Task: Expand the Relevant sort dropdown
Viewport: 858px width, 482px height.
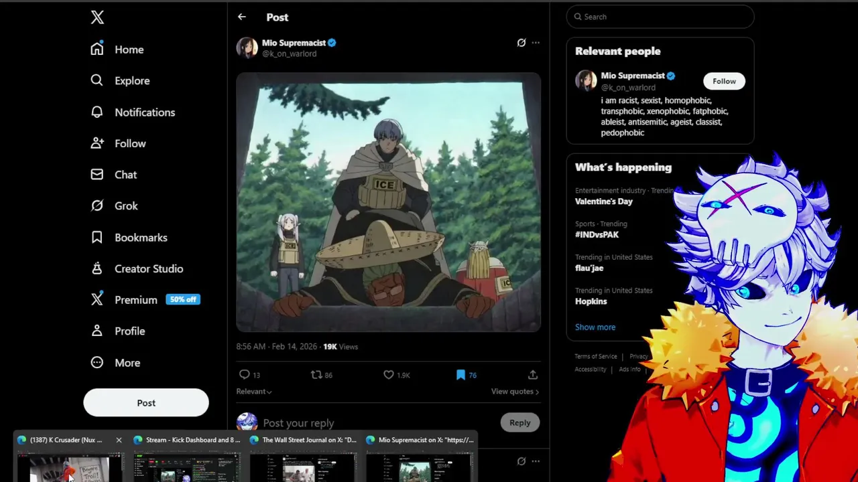Action: coord(254,392)
